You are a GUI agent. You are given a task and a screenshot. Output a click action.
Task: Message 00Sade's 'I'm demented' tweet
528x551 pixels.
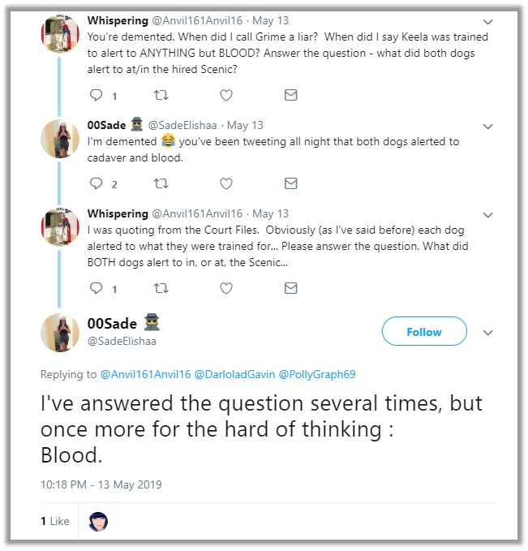click(290, 184)
